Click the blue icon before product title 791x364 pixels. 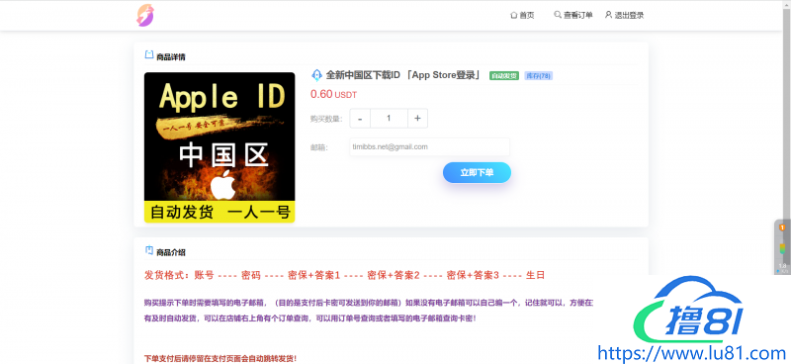click(x=316, y=75)
